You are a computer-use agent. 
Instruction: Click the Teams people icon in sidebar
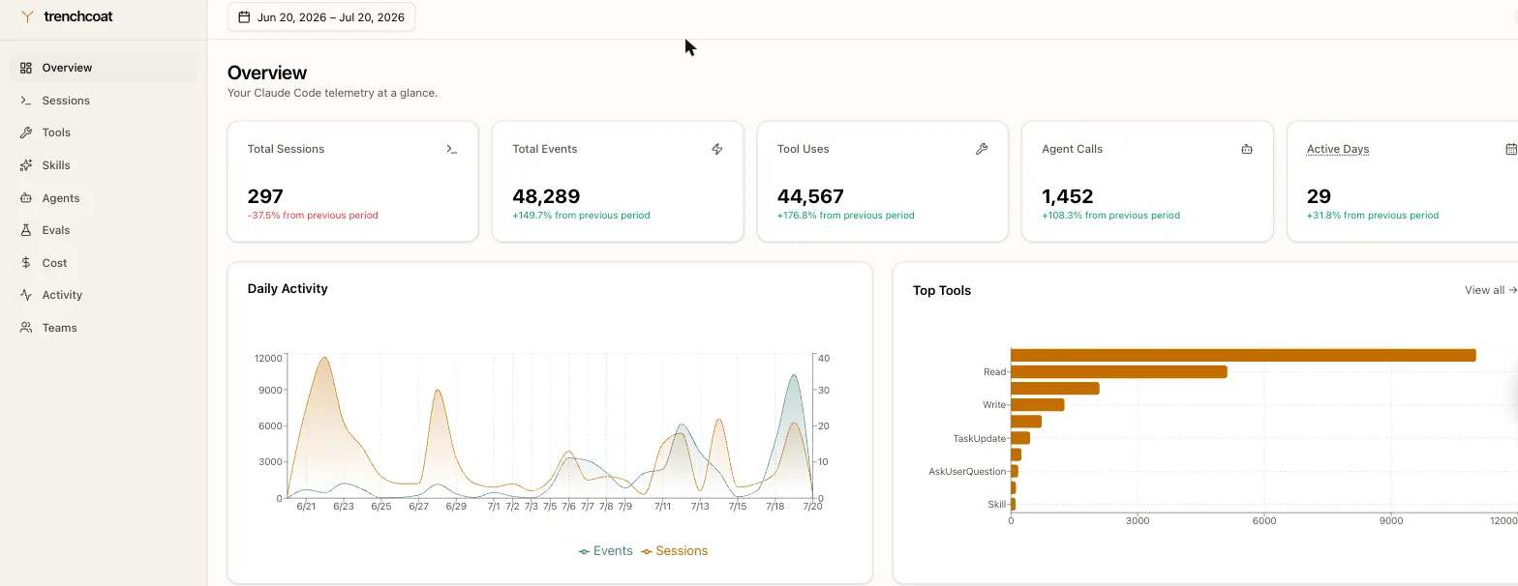pyautogui.click(x=26, y=328)
